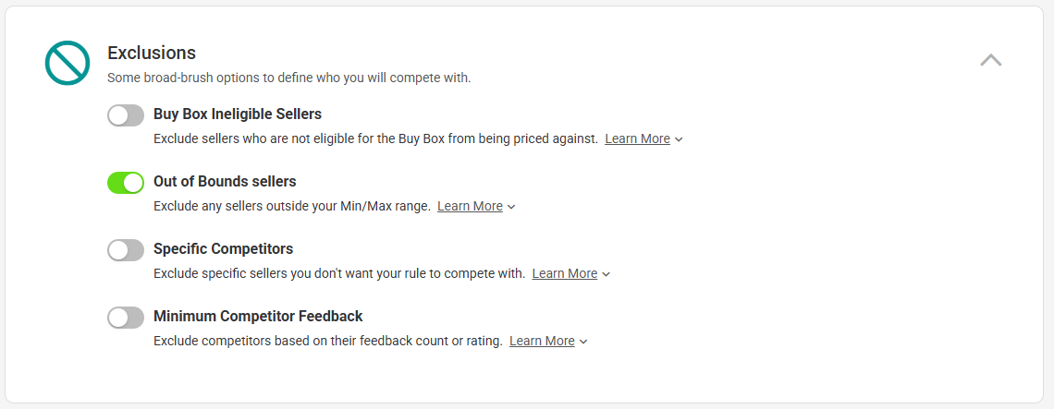Click the Buy Box Ineligible Sellers label

(238, 114)
